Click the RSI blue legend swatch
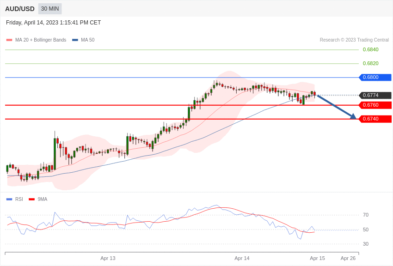393x266 pixels. 9,199
